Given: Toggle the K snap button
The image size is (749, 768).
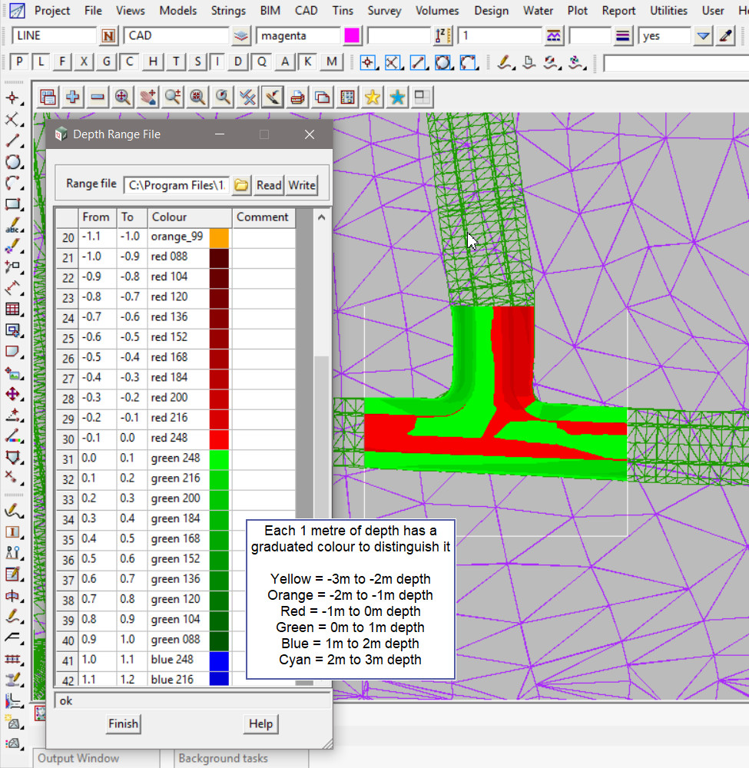Looking at the screenshot, I should point(308,62).
